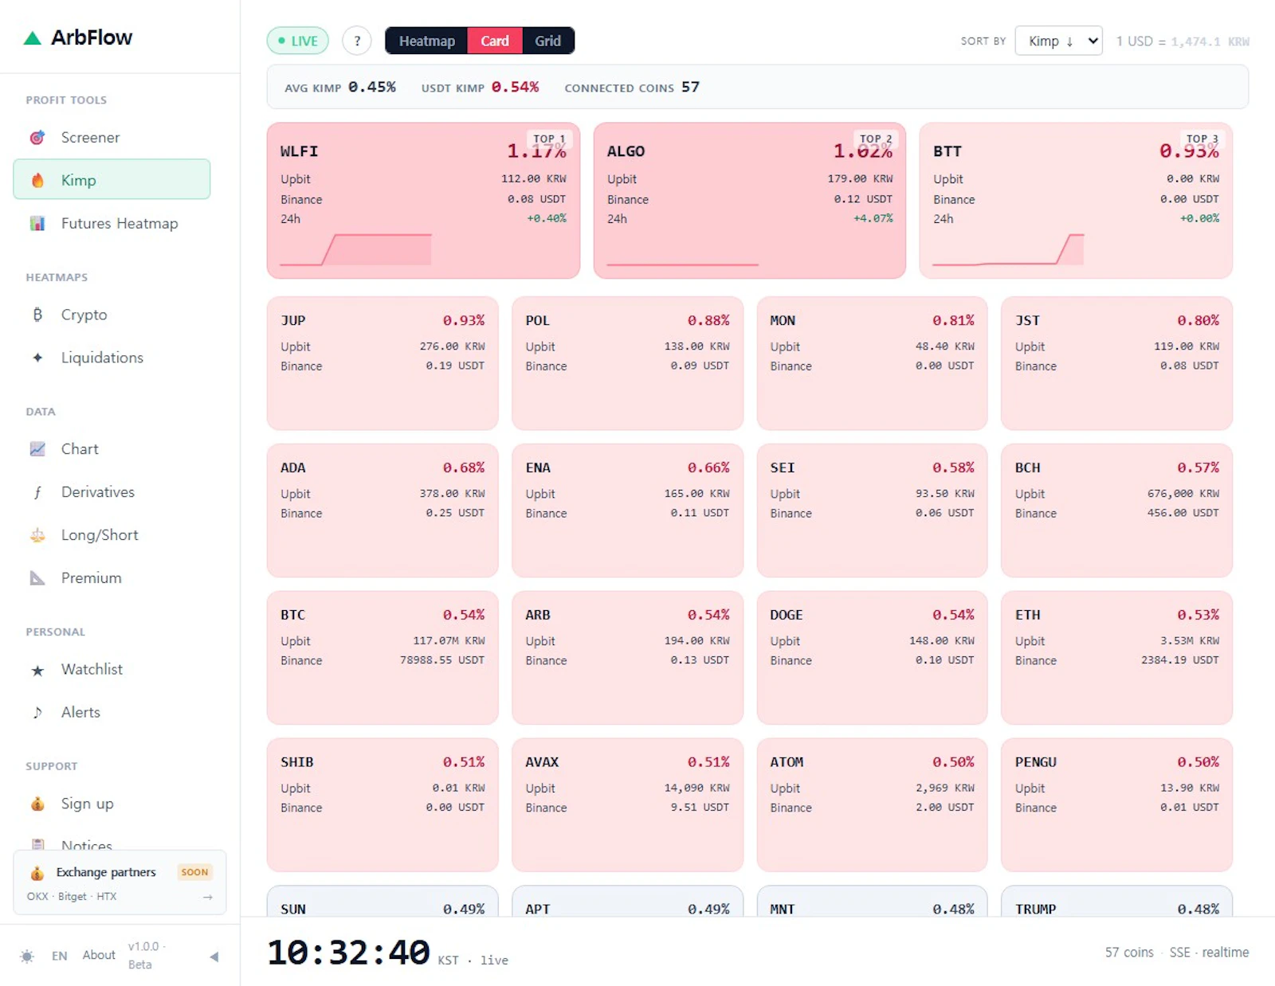This screenshot has height=986, width=1275.
Task: Click the CONNECTED COINS 57 stat
Action: pyautogui.click(x=632, y=87)
